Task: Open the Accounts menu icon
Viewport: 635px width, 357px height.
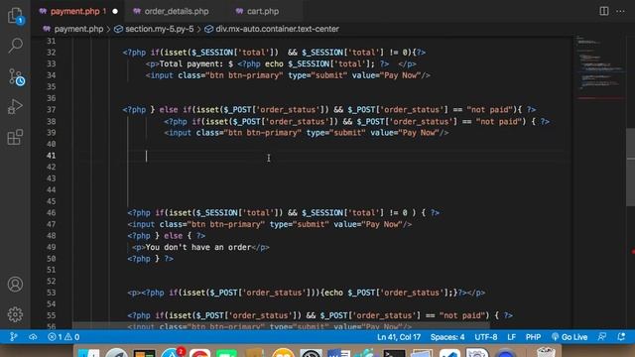Action: (16, 285)
